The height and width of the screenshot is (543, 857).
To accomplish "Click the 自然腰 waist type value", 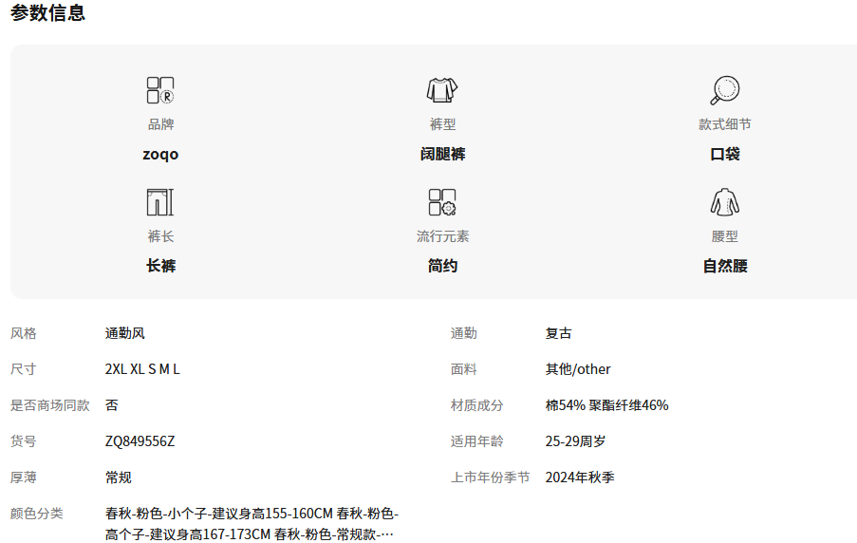I will [x=724, y=266].
